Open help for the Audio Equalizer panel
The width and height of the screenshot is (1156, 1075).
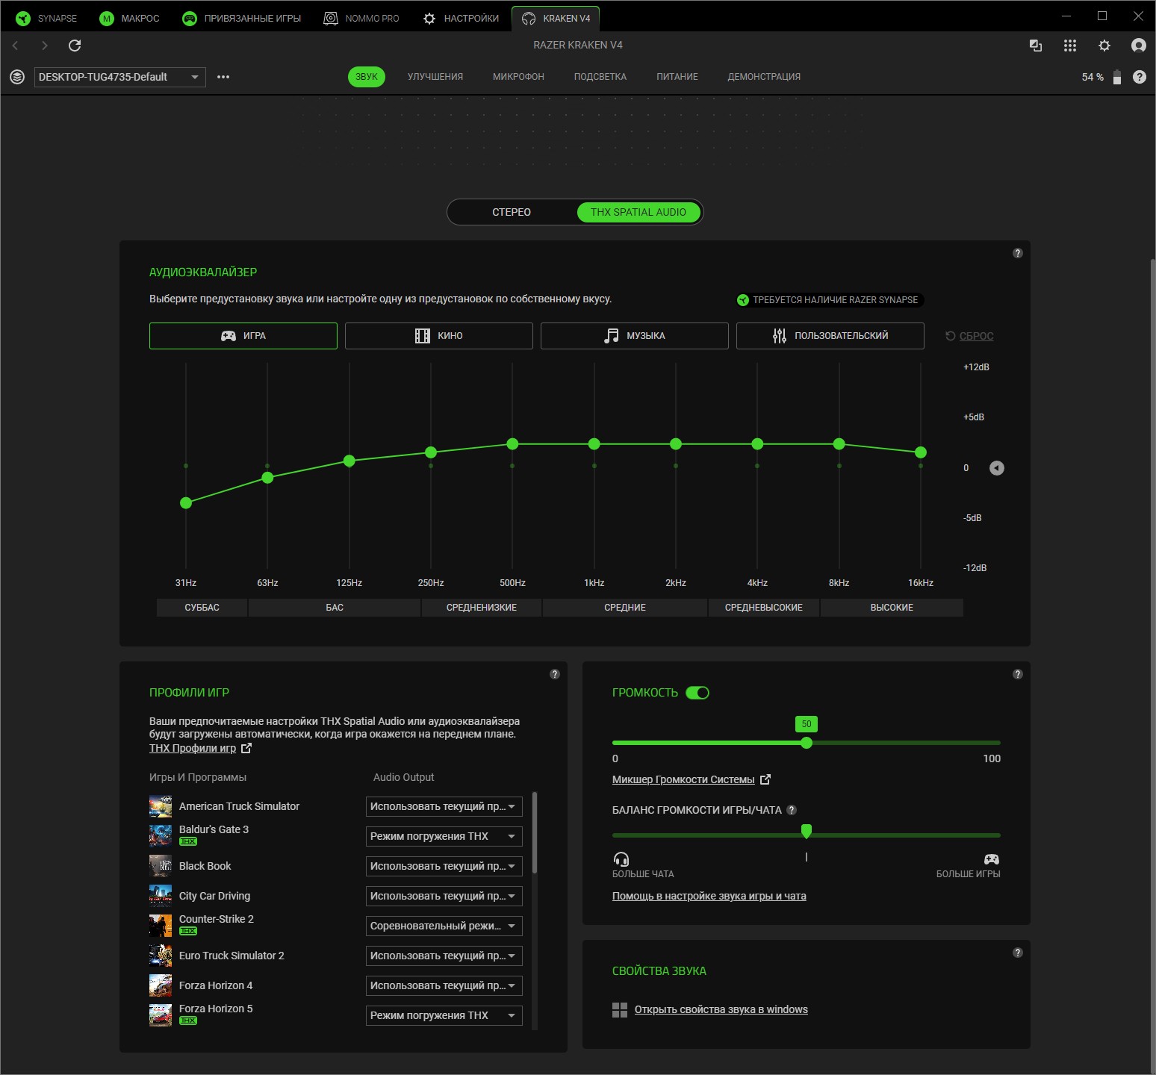(1018, 253)
